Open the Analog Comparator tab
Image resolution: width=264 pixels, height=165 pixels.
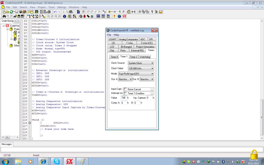click(x=128, y=39)
